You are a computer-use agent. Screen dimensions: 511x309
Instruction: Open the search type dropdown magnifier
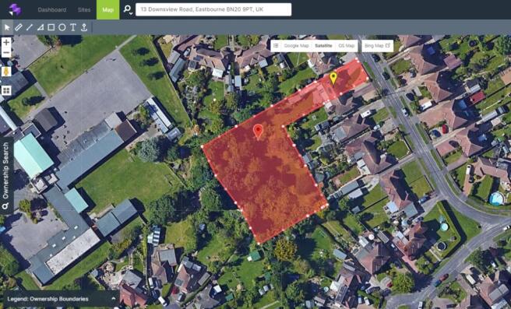pyautogui.click(x=128, y=9)
